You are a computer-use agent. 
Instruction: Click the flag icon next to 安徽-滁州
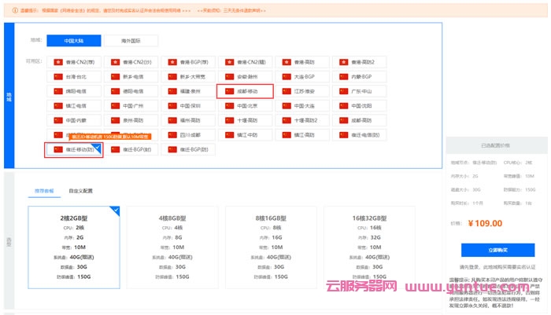pos(226,77)
